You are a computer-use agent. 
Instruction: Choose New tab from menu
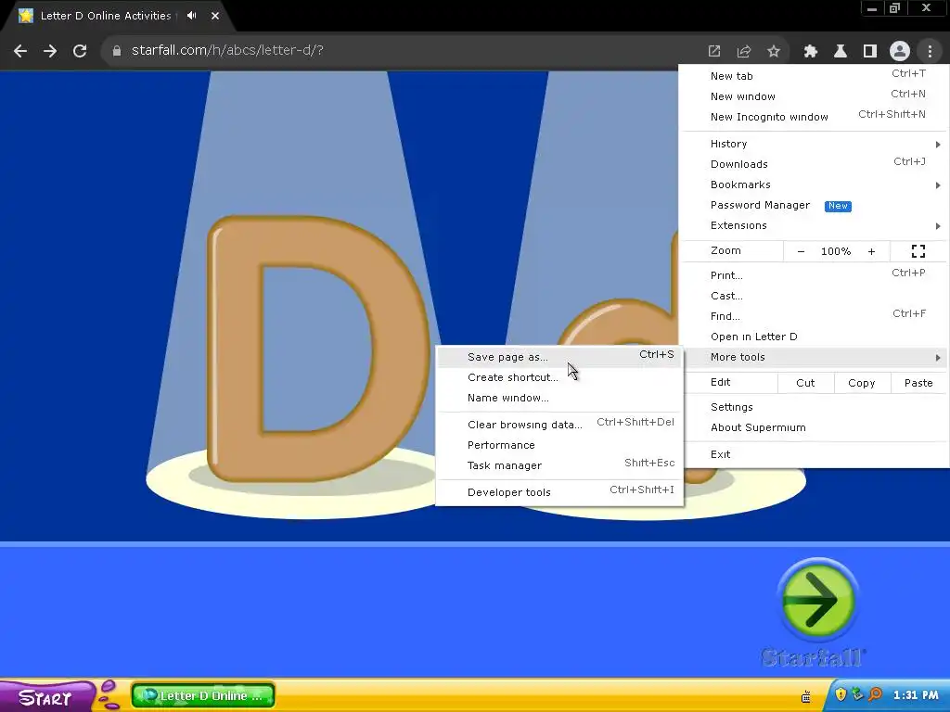tap(815, 76)
